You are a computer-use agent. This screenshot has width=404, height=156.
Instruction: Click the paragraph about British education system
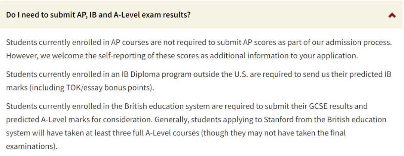coord(196,126)
